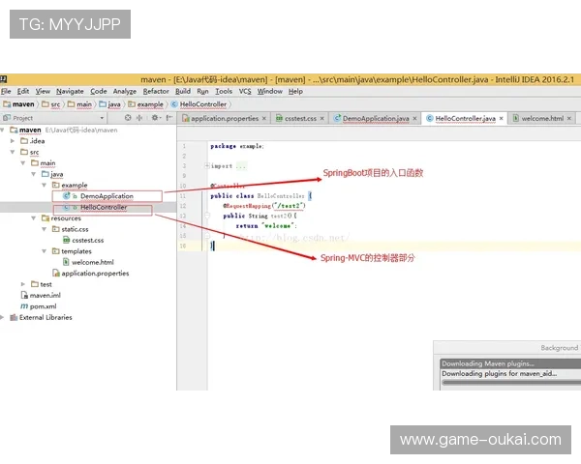
Task: Open the Navigate menu
Action: click(x=70, y=91)
